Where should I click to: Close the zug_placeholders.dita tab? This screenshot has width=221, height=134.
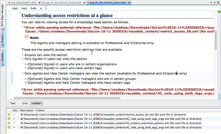40,3
